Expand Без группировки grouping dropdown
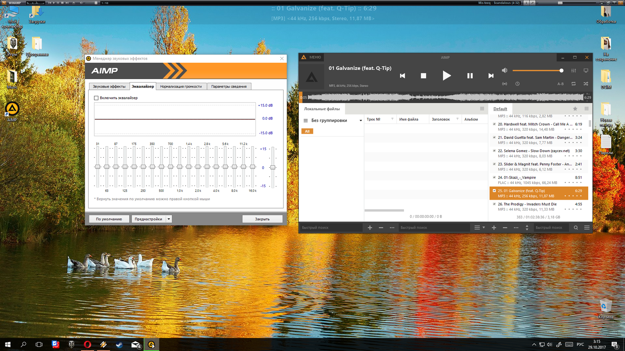Image resolution: width=625 pixels, height=351 pixels. (x=361, y=121)
